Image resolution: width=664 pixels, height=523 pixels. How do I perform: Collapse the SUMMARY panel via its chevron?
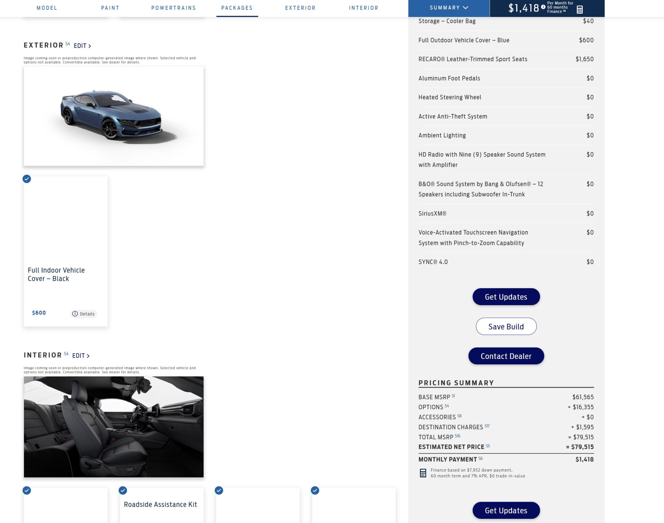click(466, 7)
